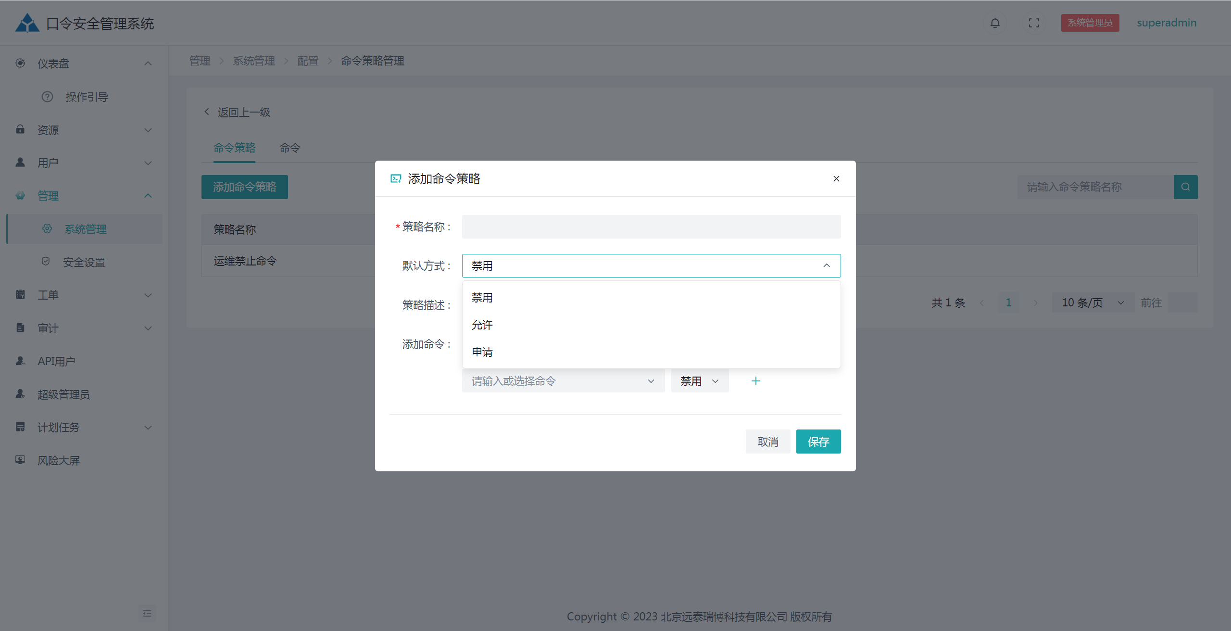Image resolution: width=1231 pixels, height=631 pixels.
Task: Click the search magnifier button
Action: 1185,187
